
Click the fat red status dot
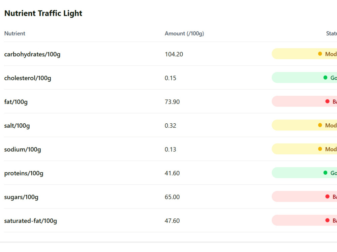coord(328,101)
